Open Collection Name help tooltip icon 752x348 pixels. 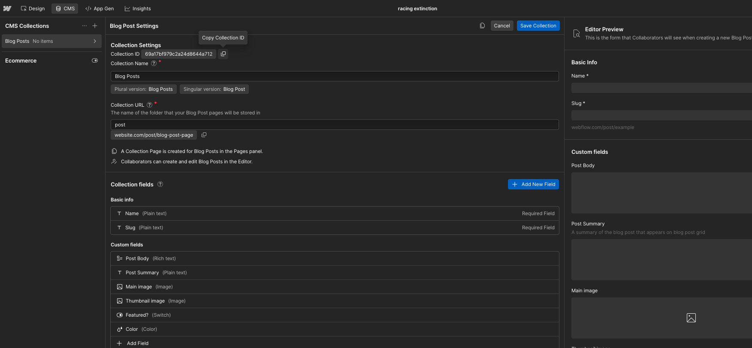click(x=154, y=63)
